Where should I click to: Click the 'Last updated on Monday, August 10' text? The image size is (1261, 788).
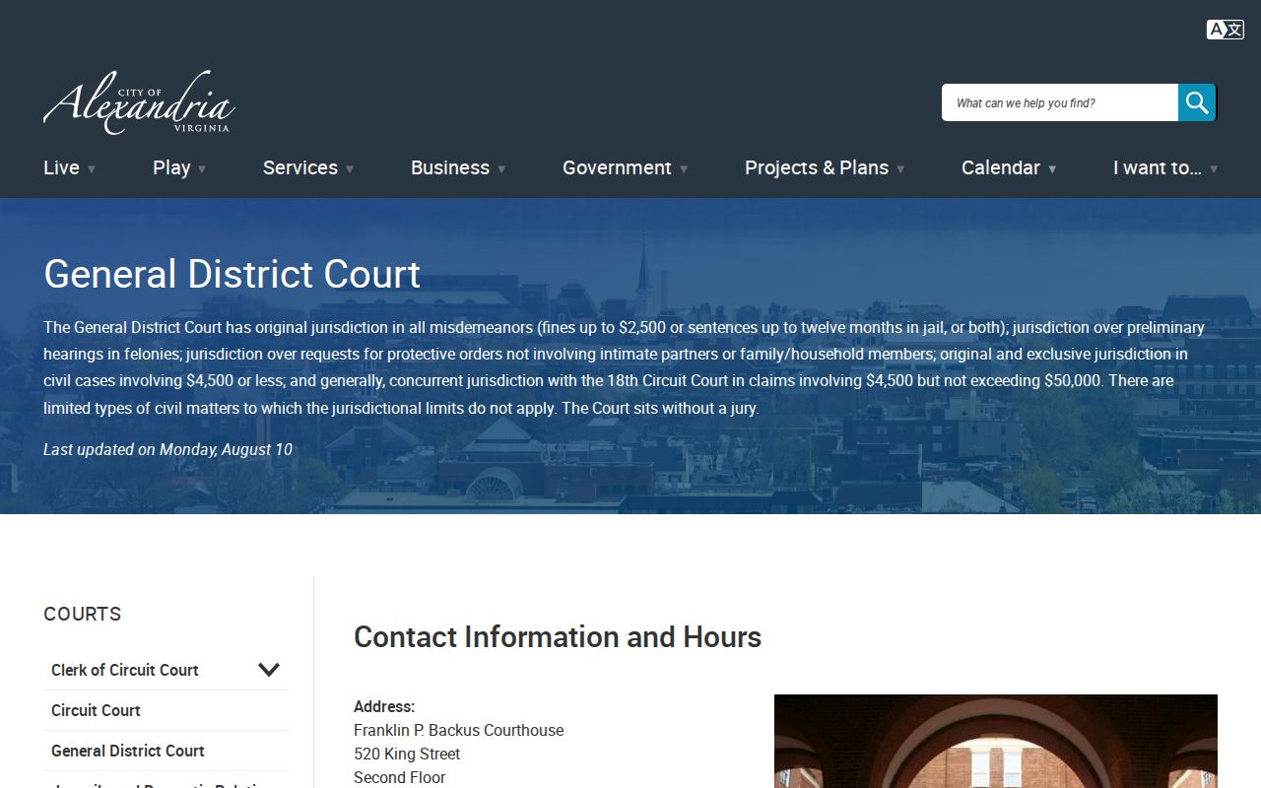167,449
